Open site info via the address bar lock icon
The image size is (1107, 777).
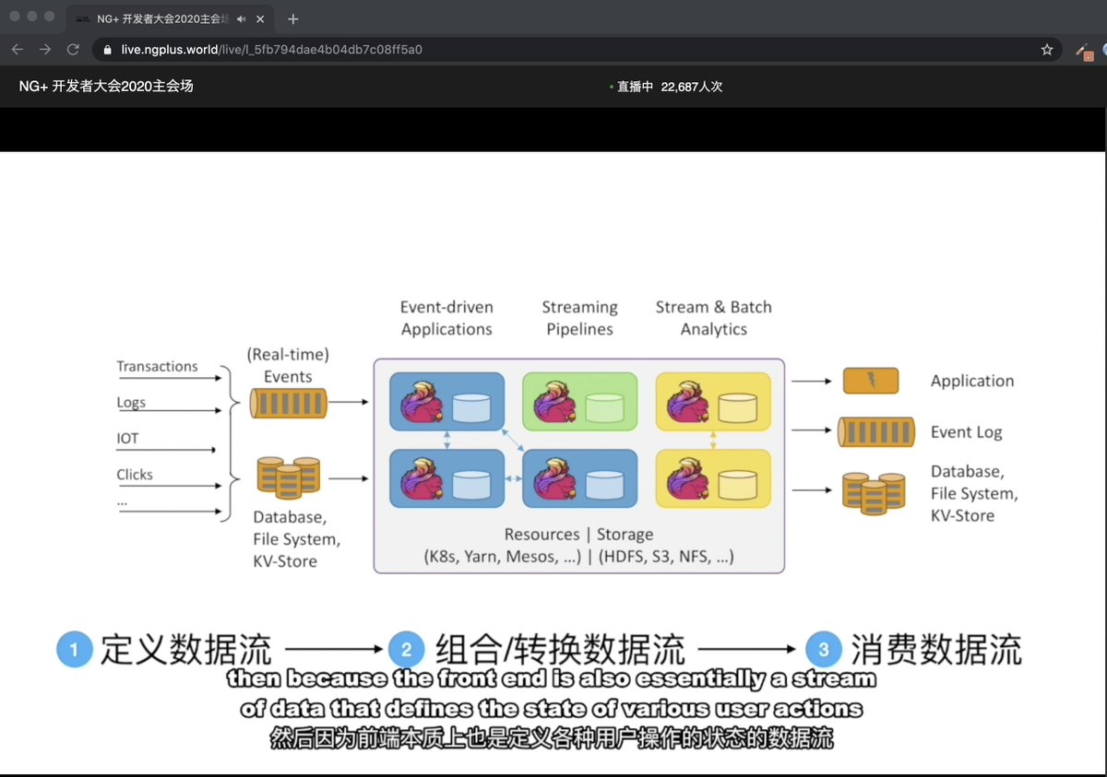pyautogui.click(x=110, y=50)
